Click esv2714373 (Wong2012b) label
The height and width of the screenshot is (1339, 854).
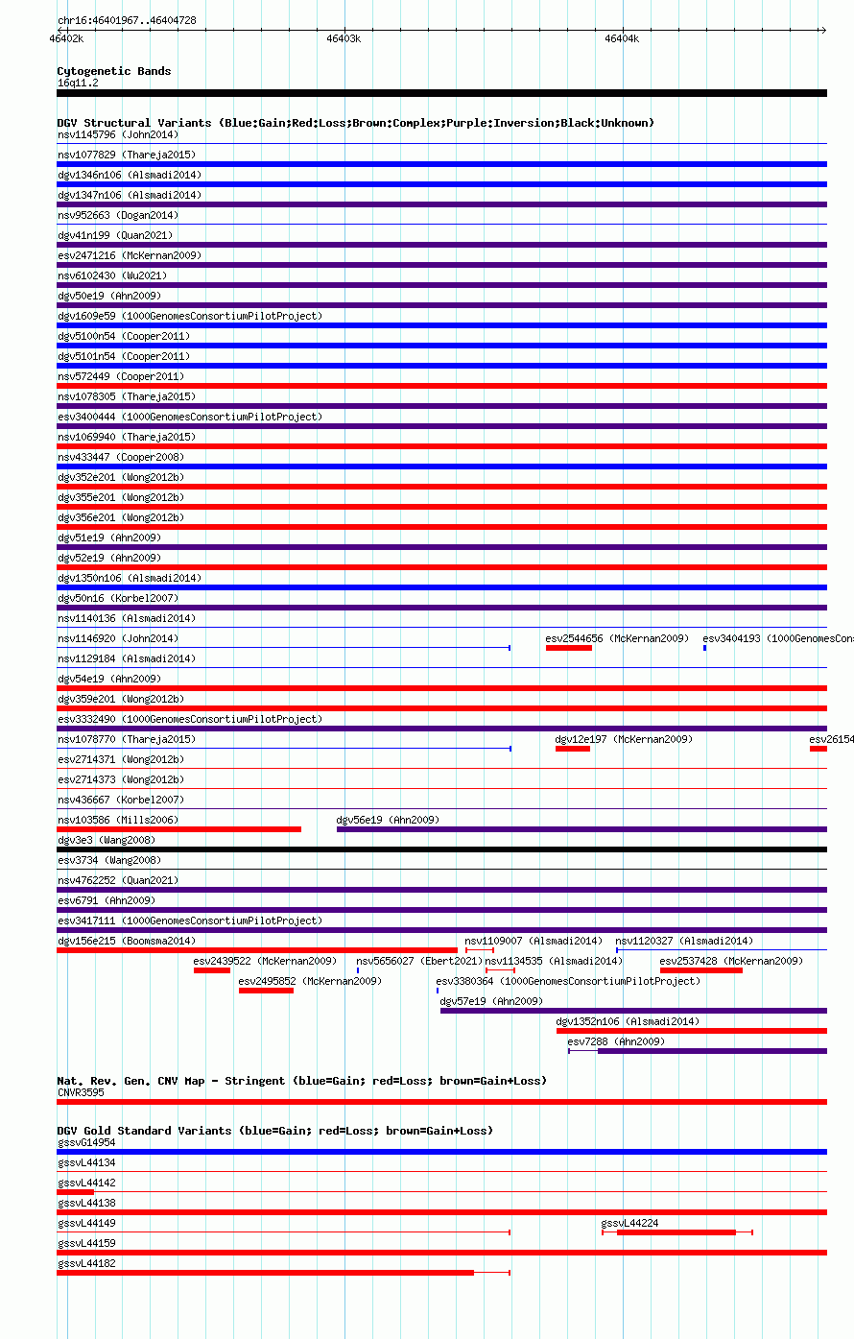(x=121, y=779)
